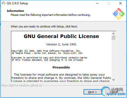Click the Next button
Image resolution: width=127 pixels, height=98 pixels.
92,92
